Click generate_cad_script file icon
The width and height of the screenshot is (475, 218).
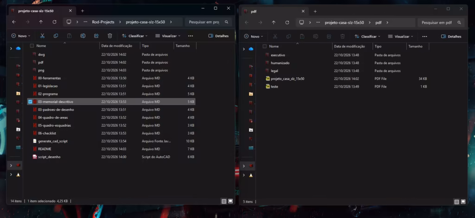(35, 141)
